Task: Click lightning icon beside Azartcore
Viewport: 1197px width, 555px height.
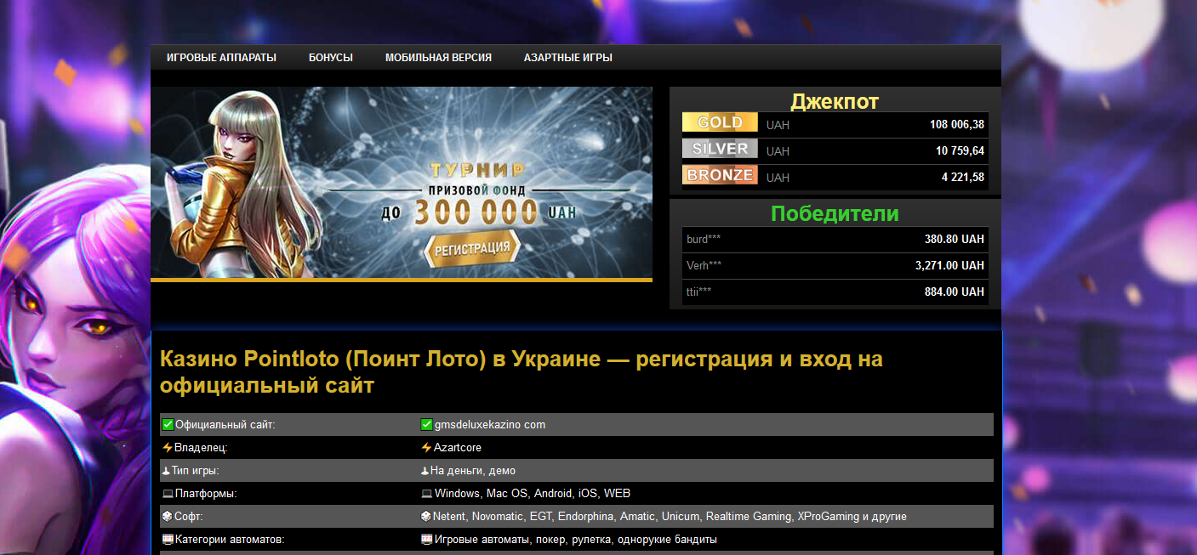Action: 427,447
